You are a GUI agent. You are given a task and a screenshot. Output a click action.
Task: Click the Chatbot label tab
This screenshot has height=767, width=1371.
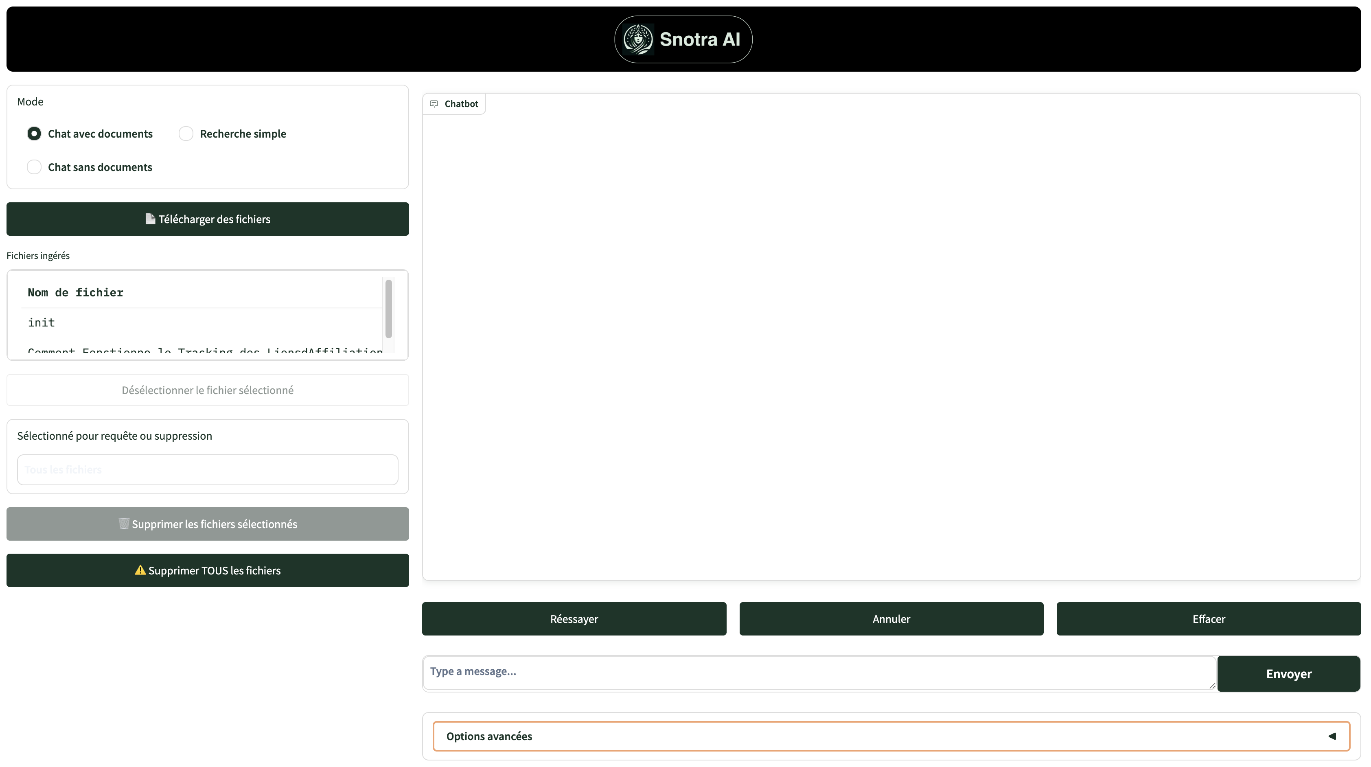pyautogui.click(x=461, y=104)
